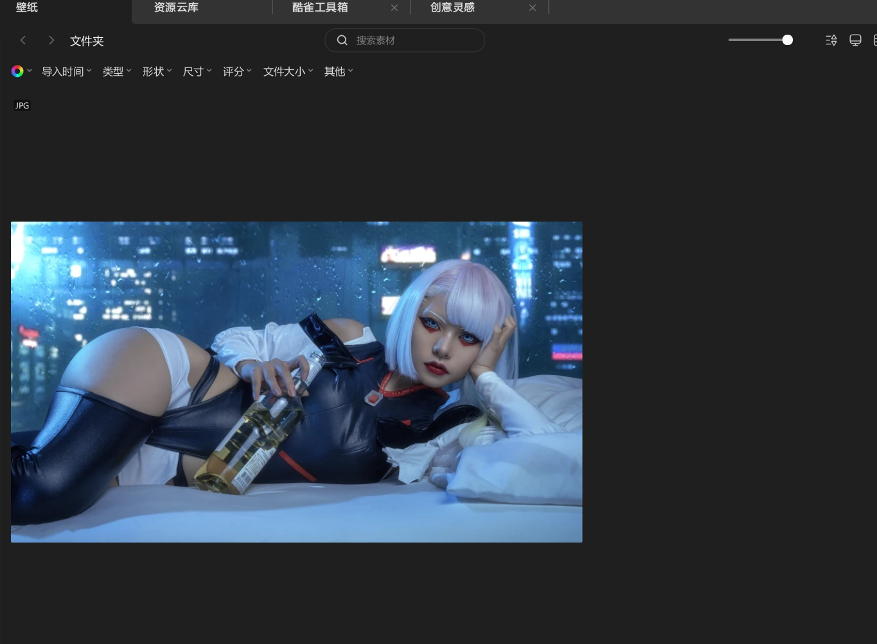
Task: Click the JPG format badge
Action: (x=22, y=105)
